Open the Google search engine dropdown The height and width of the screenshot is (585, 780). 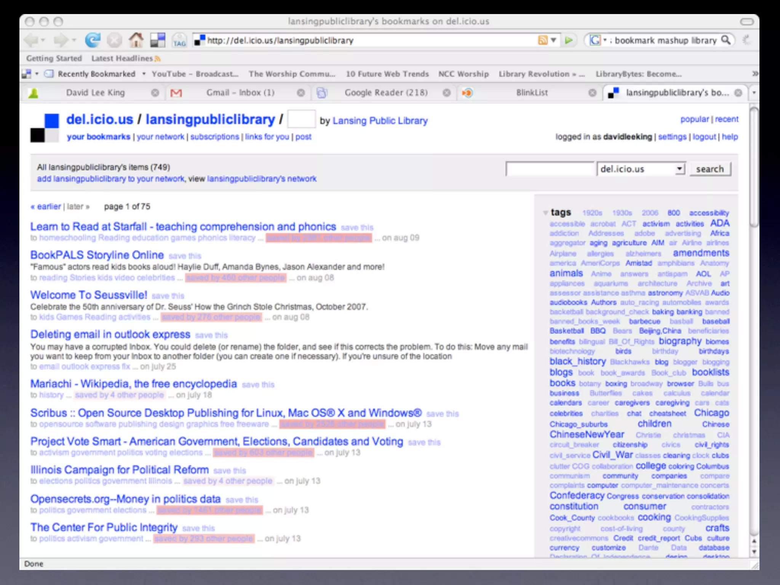597,40
